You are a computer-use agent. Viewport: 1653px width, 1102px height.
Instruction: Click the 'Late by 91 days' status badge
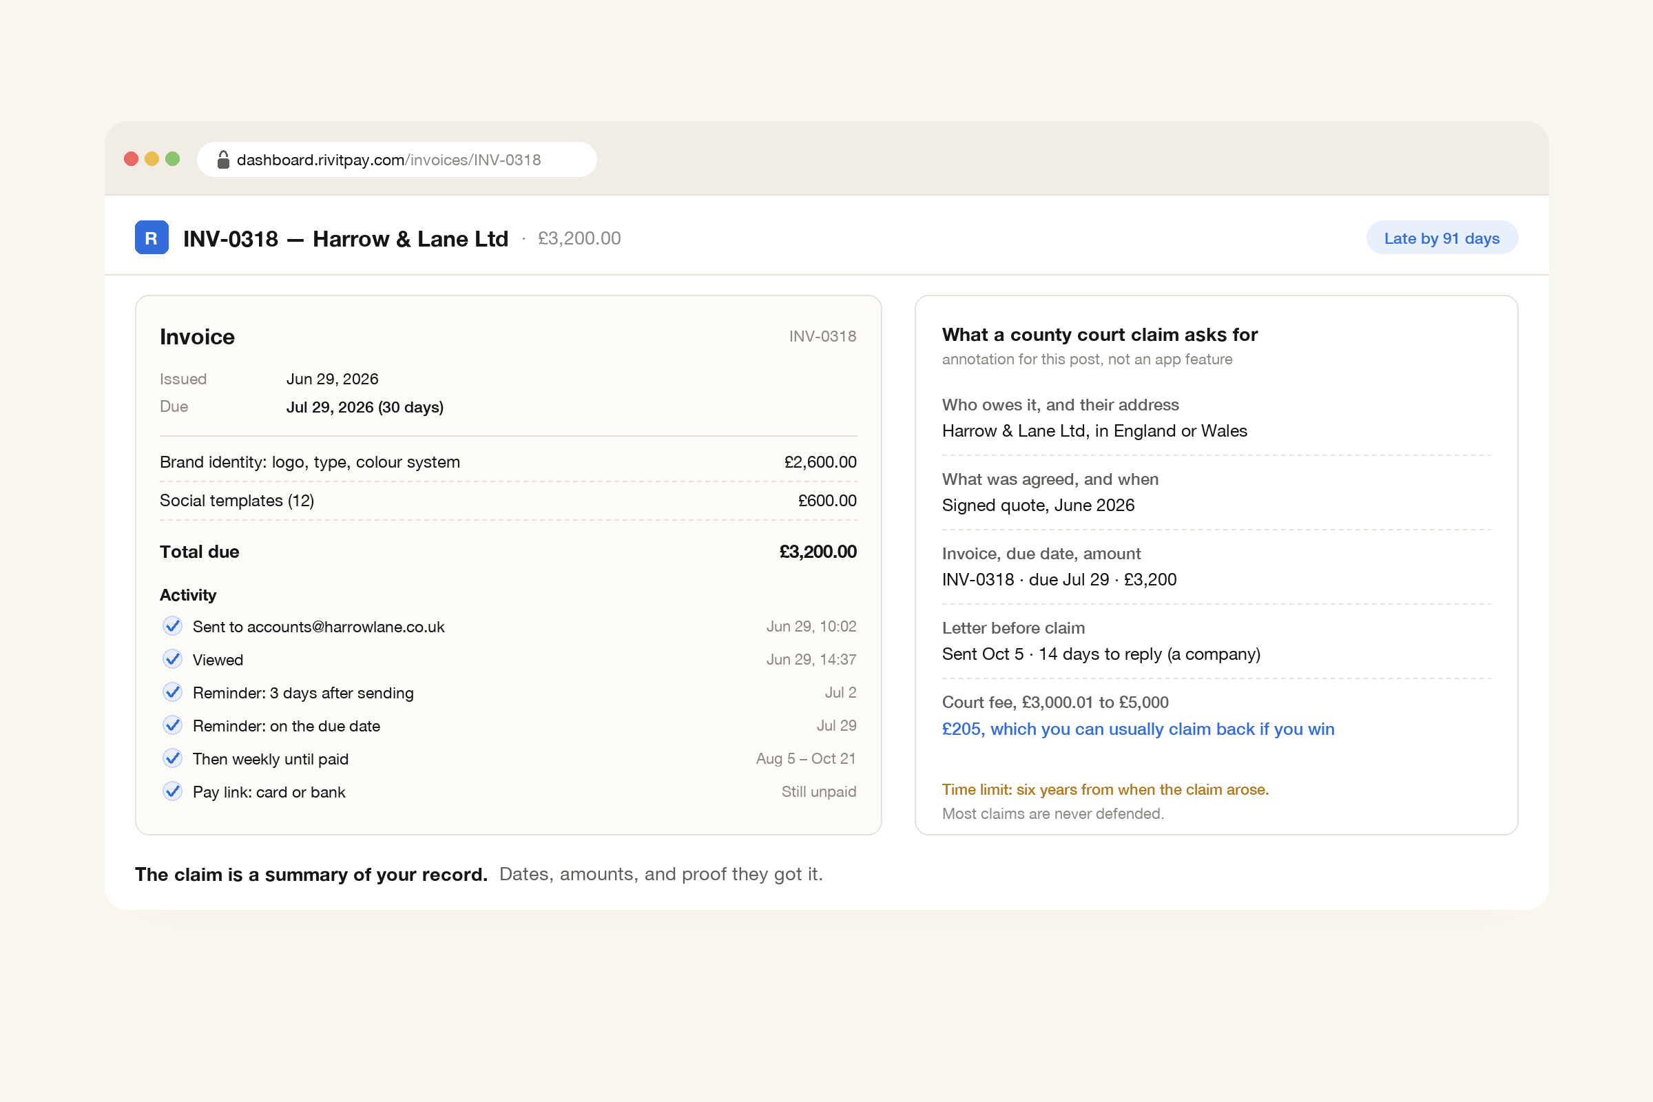point(1442,238)
